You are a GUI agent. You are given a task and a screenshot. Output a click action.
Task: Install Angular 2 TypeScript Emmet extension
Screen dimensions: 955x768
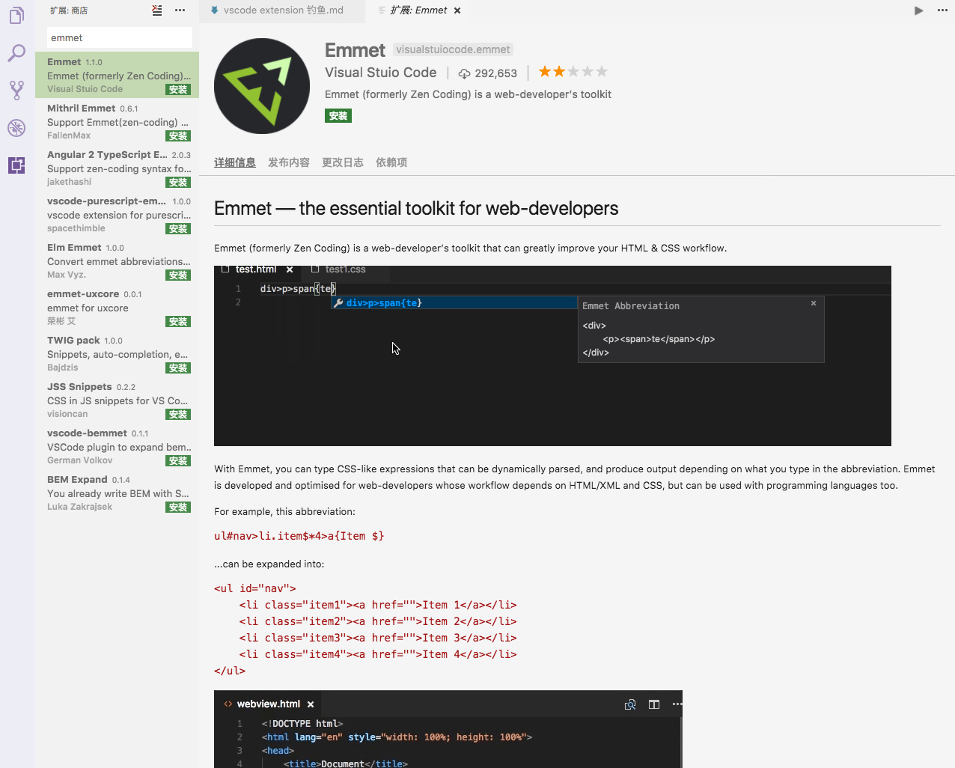178,183
